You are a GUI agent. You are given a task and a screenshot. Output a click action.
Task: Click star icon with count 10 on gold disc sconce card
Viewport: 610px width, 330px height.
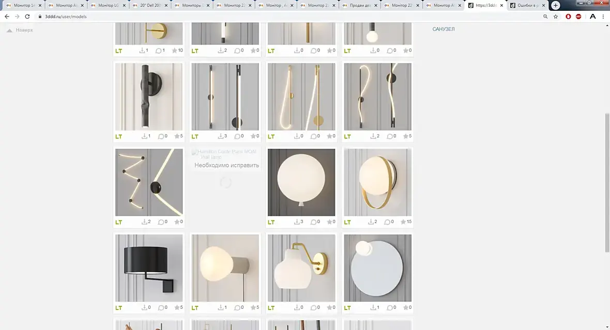175,51
